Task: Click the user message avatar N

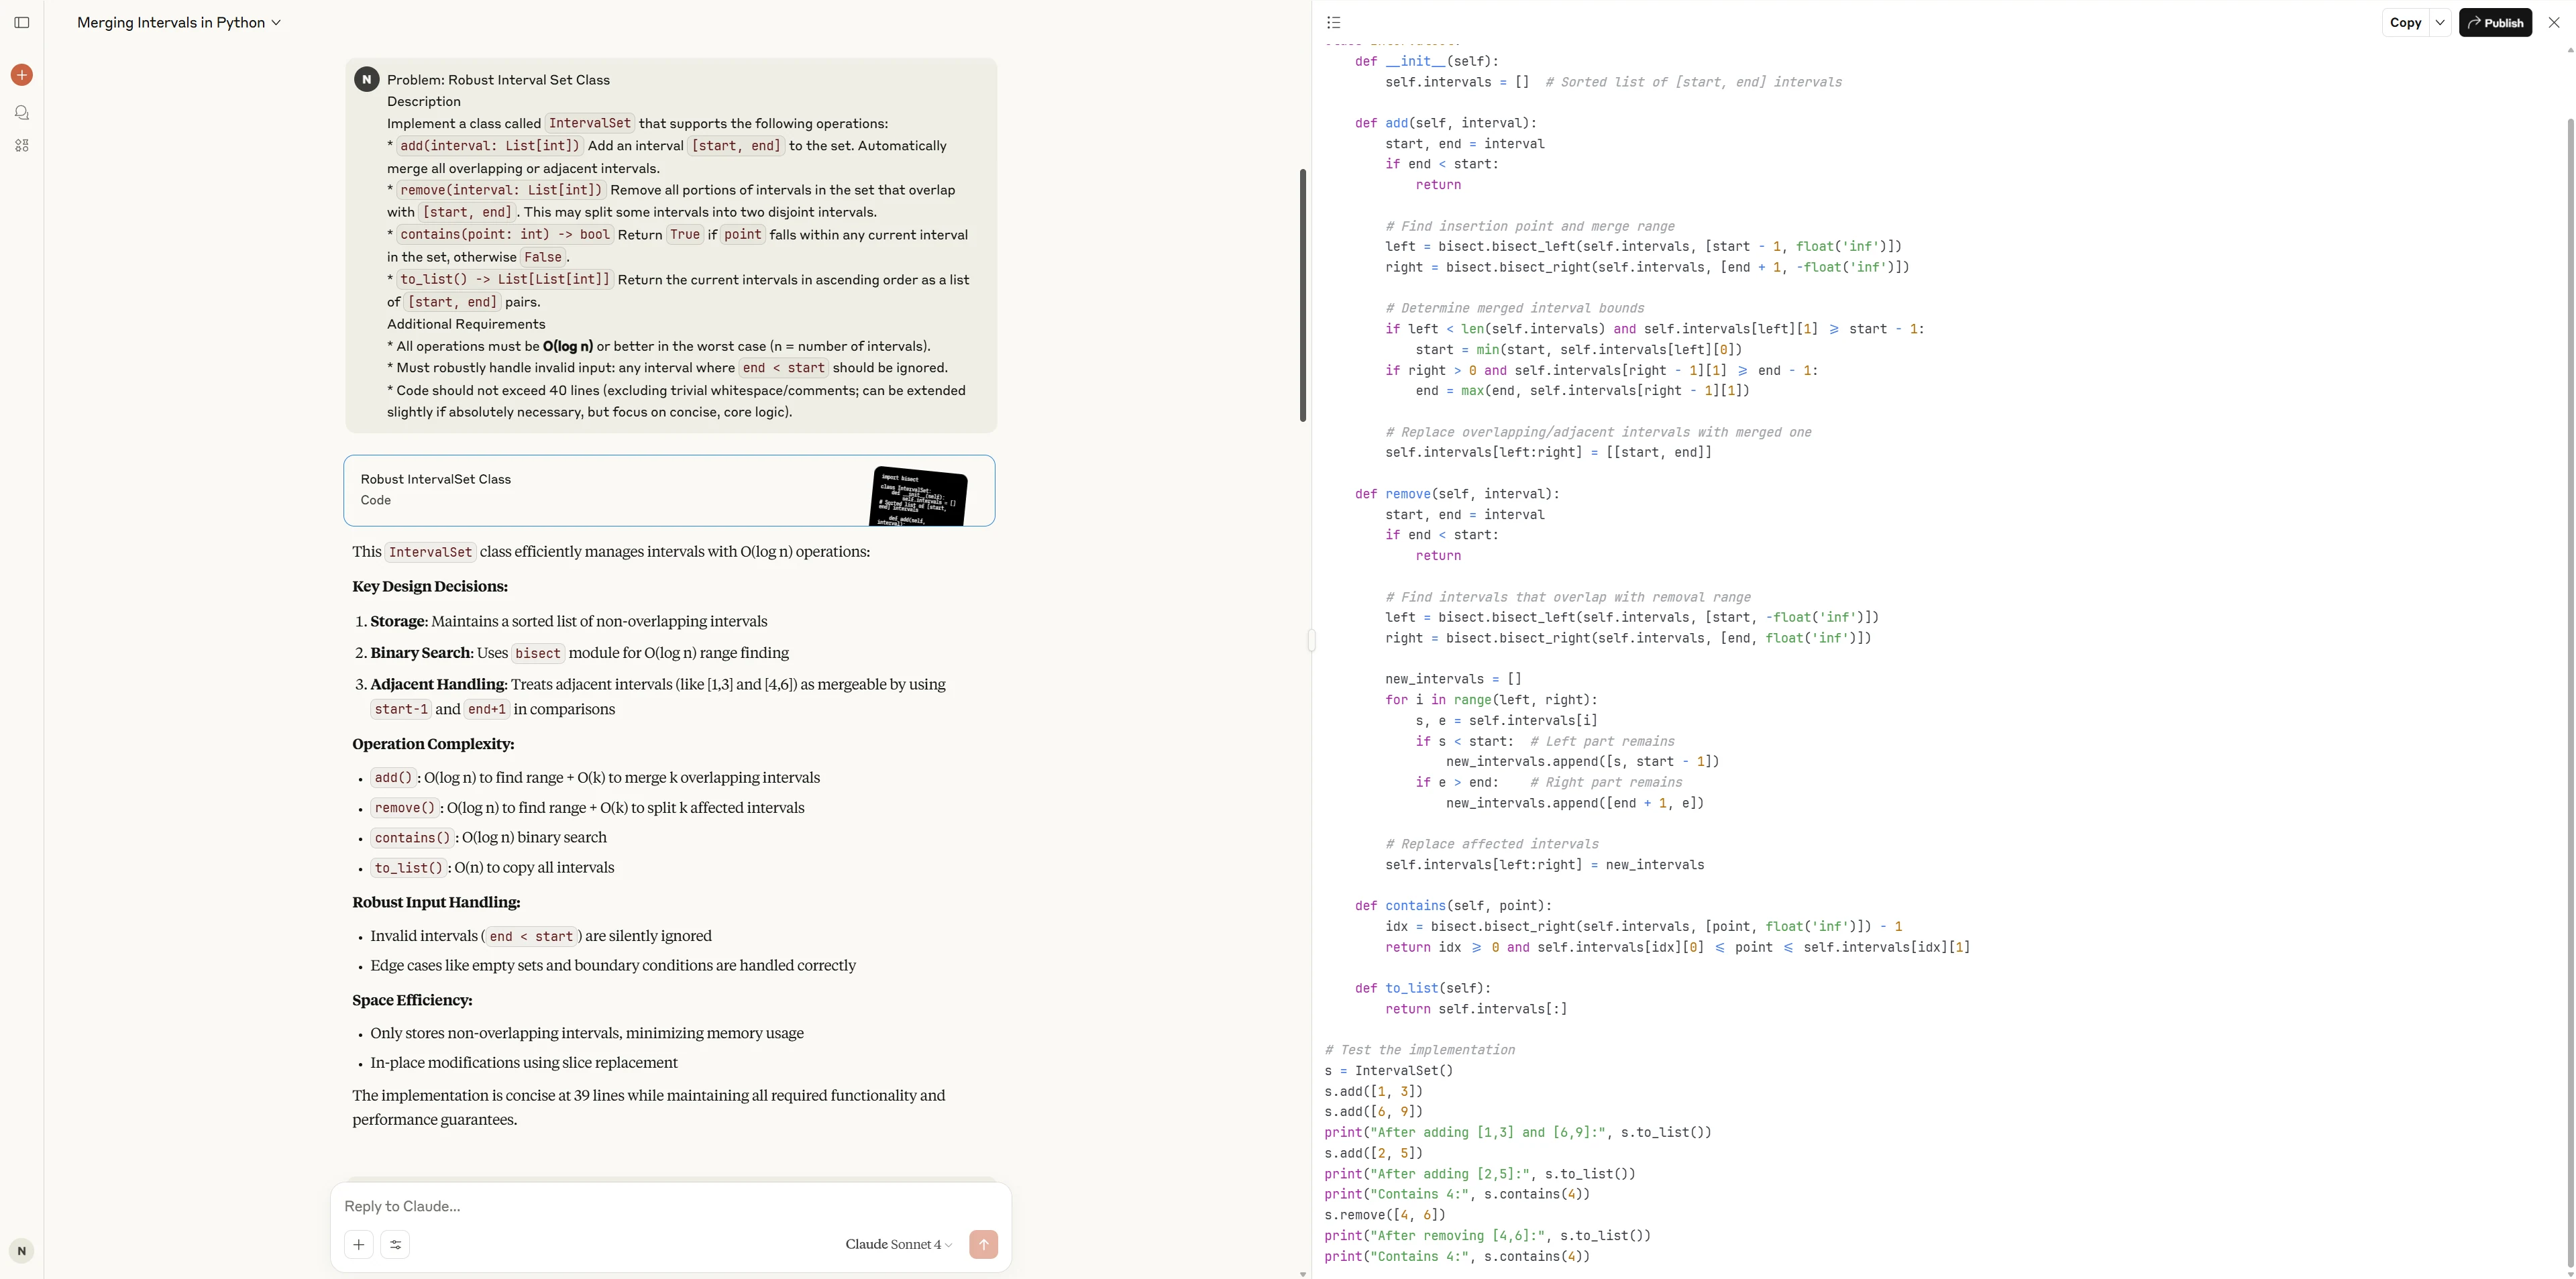Action: [x=366, y=80]
